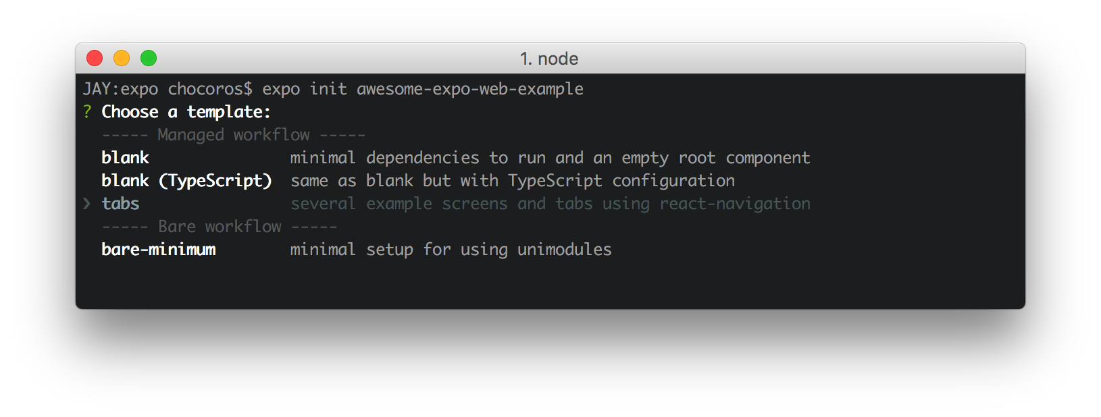Image resolution: width=1101 pixels, height=417 pixels.
Task: Click the 'Choose a template:' prompt text
Action: (x=186, y=112)
